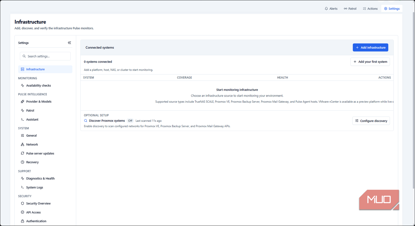Screen dimensions: 415x226
Task: Switch to the Actions tab
Action: point(370,9)
